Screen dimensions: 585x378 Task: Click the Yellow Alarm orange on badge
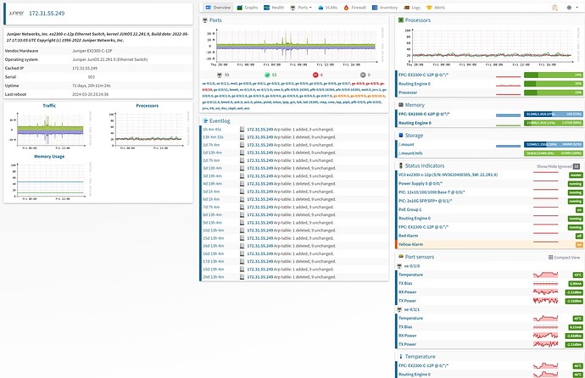(579, 245)
